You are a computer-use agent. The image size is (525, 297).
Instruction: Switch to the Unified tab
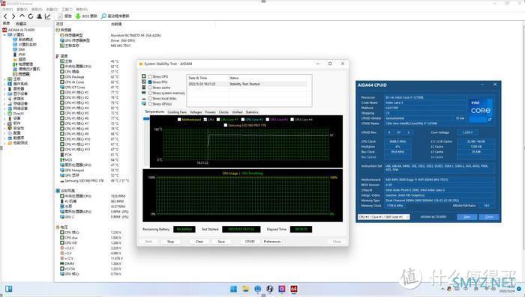(x=237, y=112)
